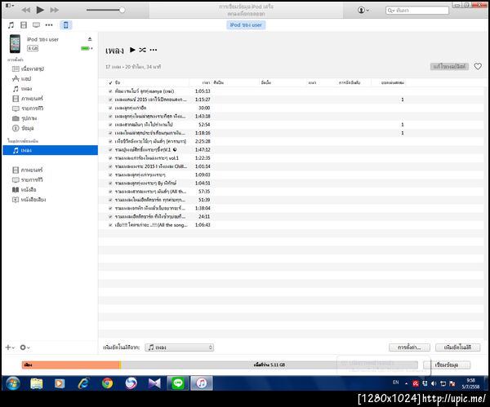Open the Photos (รูปภาพ) settings page
490x407 pixels.
coord(24,118)
